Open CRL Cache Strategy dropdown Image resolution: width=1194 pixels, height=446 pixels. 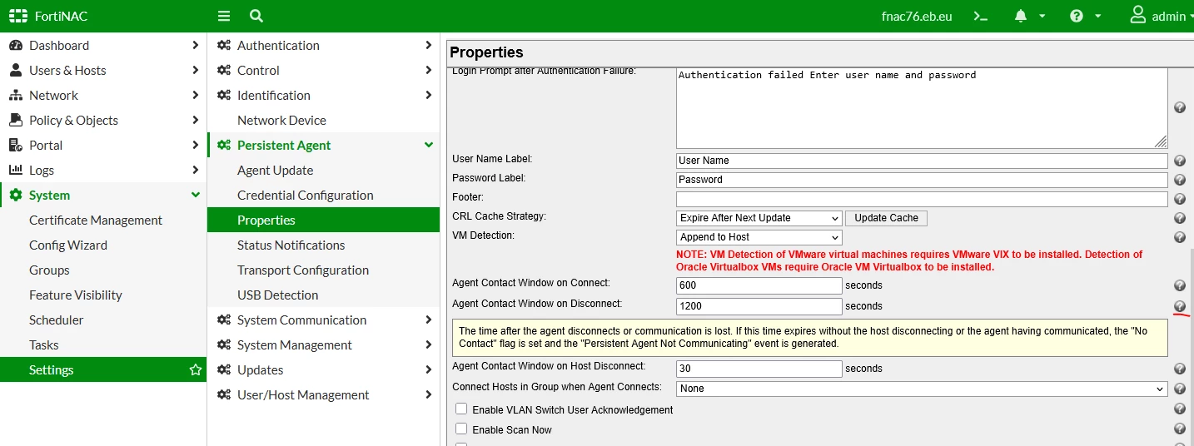(759, 218)
